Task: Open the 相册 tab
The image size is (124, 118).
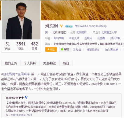Action: [66, 63]
